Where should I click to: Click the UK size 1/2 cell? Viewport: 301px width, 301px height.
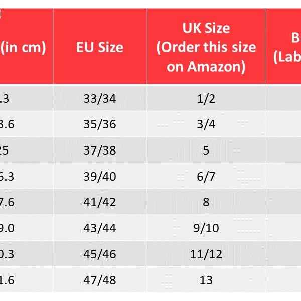[206, 98]
